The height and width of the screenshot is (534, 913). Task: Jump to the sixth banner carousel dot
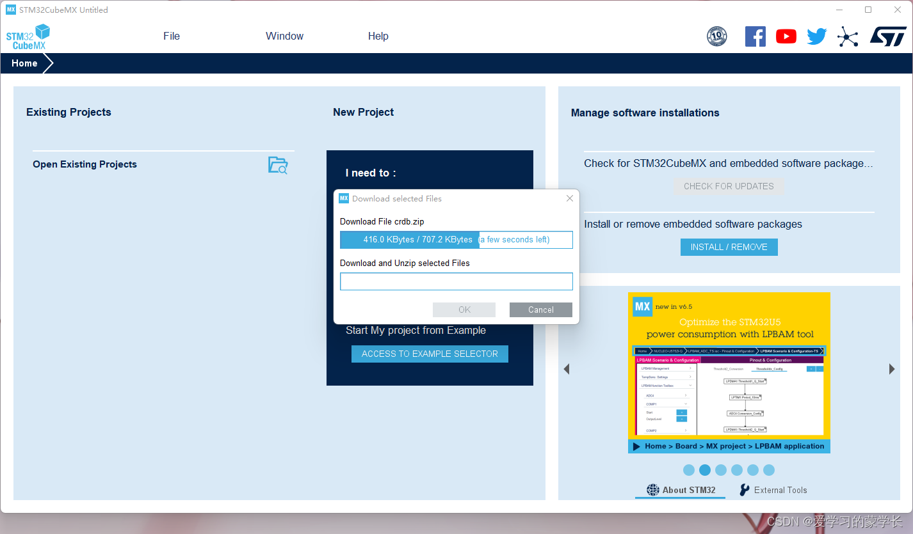coord(769,470)
